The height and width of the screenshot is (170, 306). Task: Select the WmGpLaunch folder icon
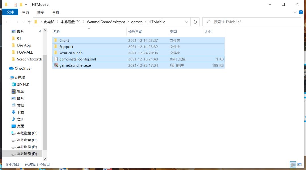pyautogui.click(x=56, y=53)
